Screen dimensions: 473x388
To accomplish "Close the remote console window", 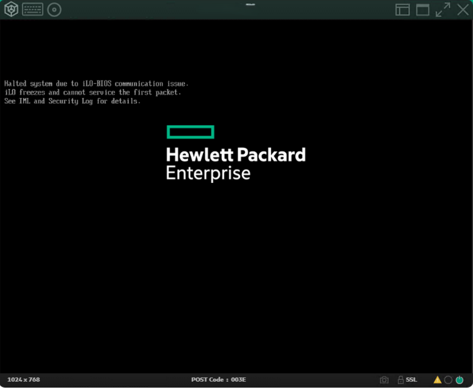I will (462, 10).
